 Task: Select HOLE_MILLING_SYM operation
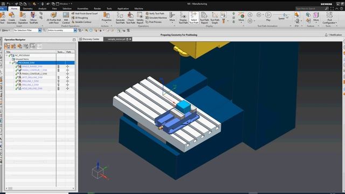coord(32,88)
